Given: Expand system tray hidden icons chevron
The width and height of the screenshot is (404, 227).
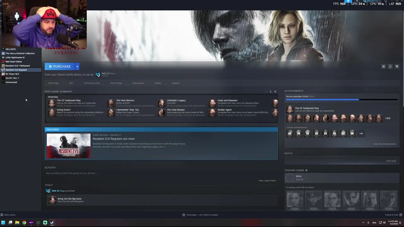Looking at the screenshot, I should coord(363,223).
